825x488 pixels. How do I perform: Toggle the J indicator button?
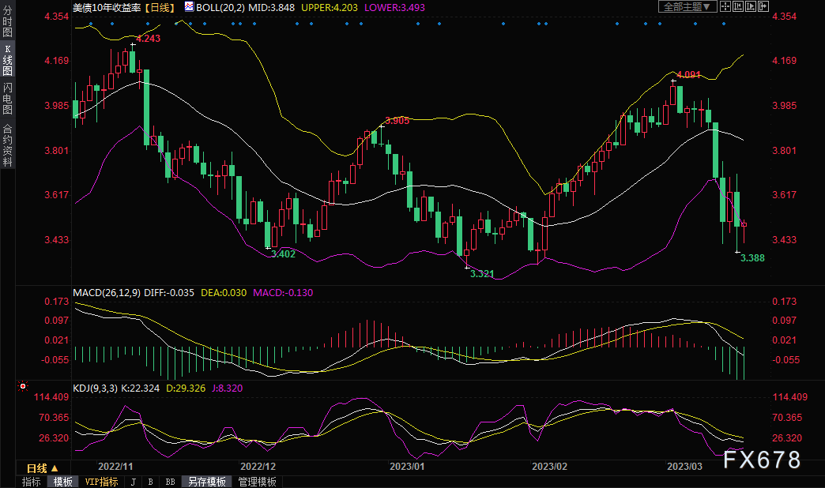[133, 482]
